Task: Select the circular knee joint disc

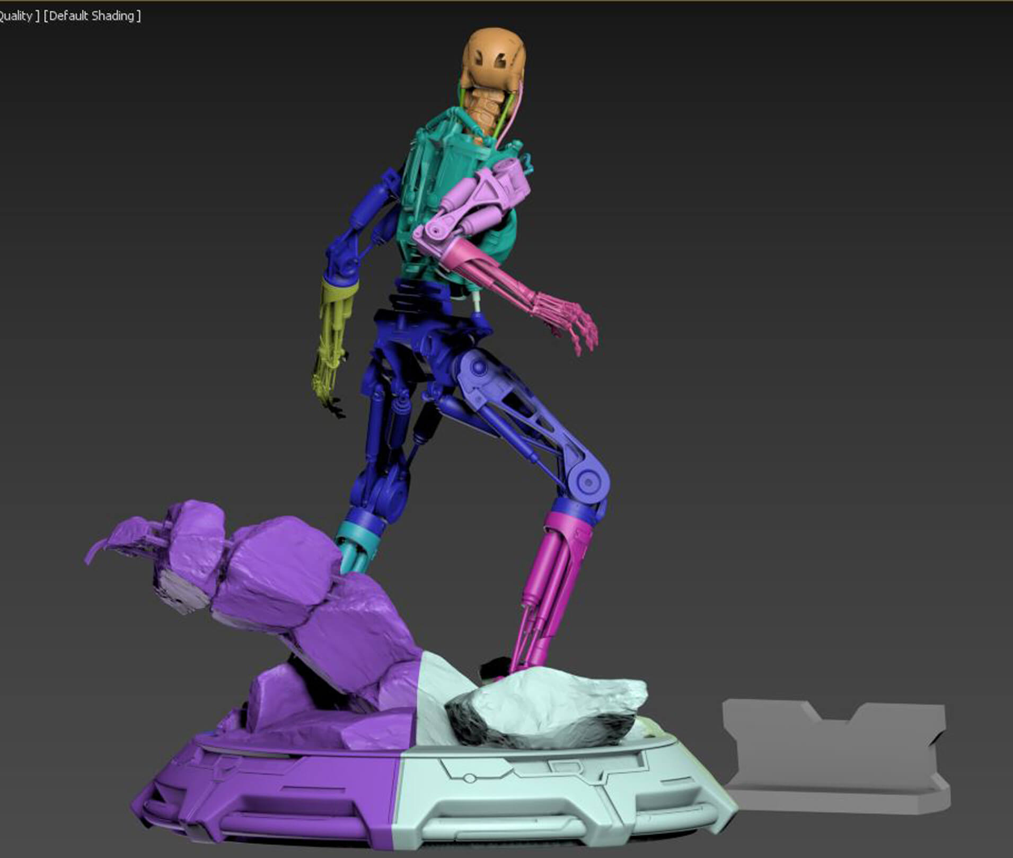Action: (586, 481)
